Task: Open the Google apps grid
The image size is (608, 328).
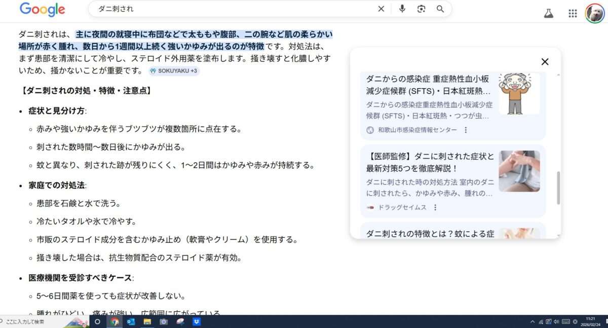Action: coord(573,13)
